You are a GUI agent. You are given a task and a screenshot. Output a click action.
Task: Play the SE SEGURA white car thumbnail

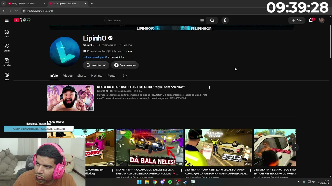click(x=275, y=148)
